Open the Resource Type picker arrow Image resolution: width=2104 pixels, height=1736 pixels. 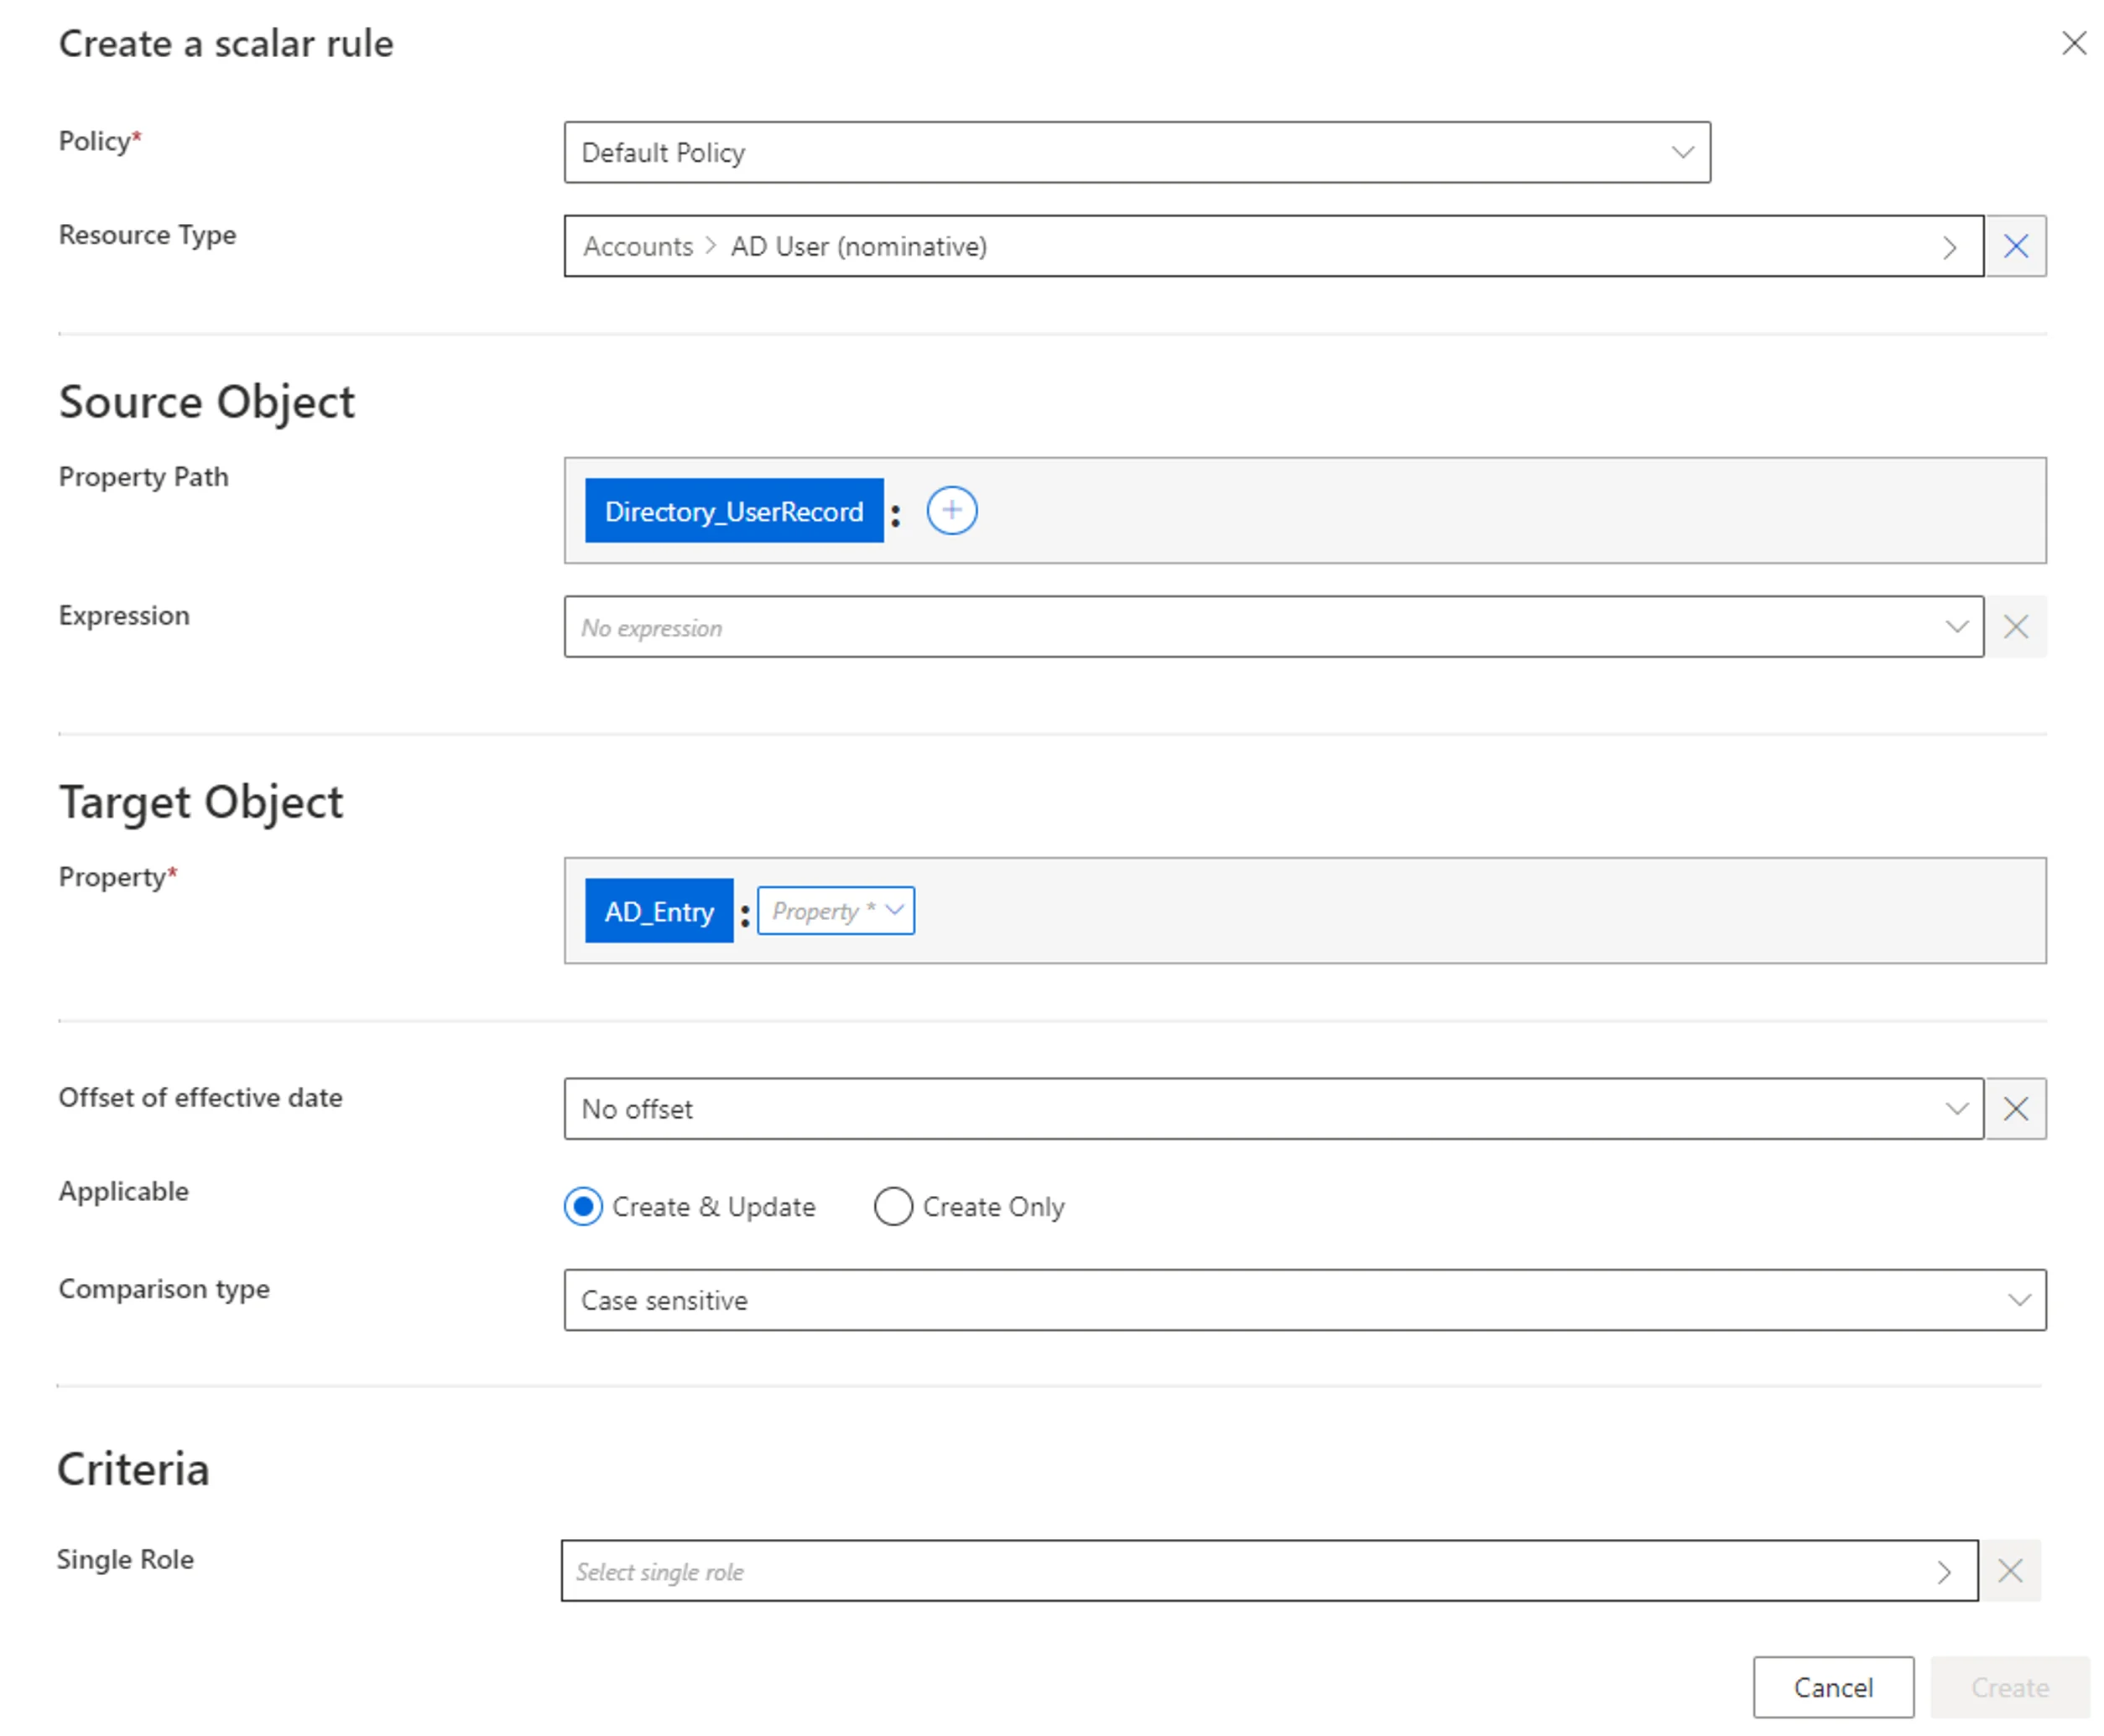[1948, 247]
